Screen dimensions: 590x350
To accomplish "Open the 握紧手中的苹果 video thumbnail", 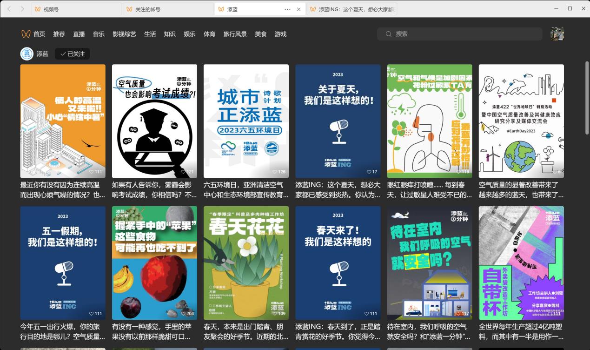I will (154, 263).
